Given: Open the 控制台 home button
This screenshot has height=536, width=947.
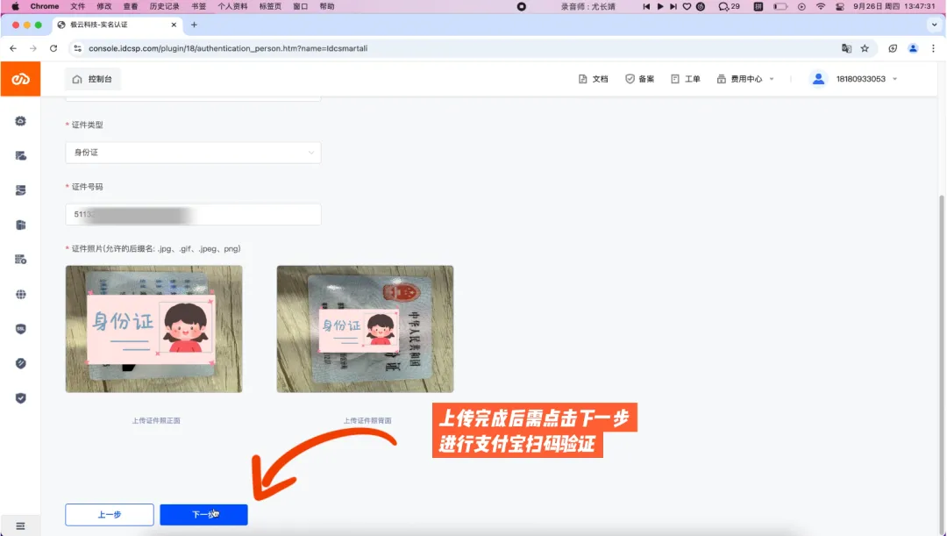Looking at the screenshot, I should click(92, 79).
